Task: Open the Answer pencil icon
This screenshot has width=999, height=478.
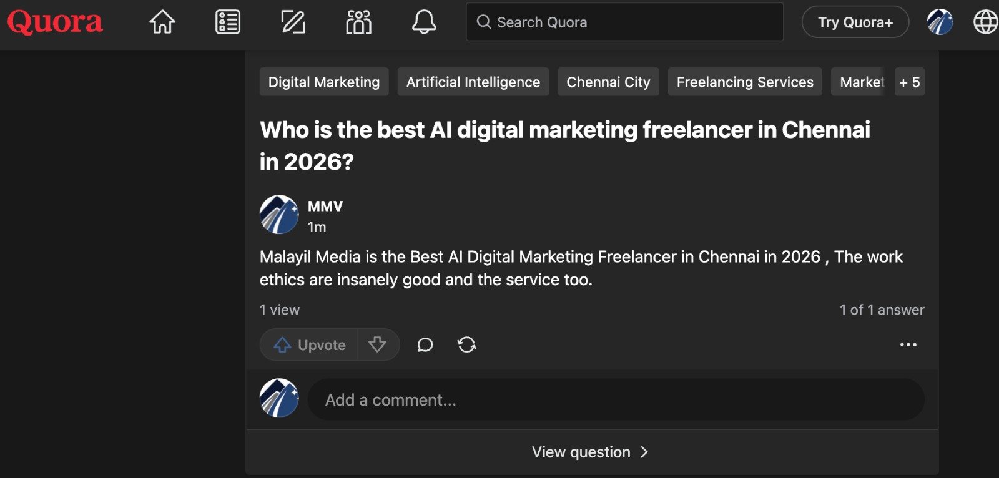Action: pyautogui.click(x=293, y=22)
